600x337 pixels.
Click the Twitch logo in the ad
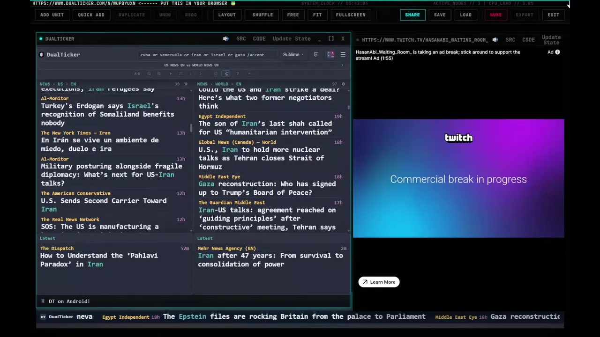tap(458, 138)
